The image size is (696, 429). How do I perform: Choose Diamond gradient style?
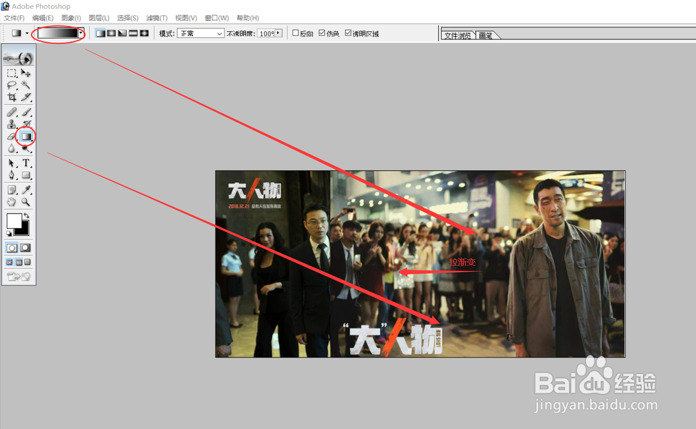click(144, 33)
